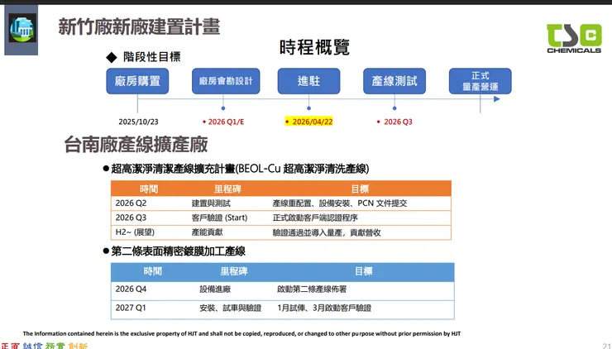Image resolution: width=612 pixels, height=349 pixels.
Task: Click the H2~ (展望) cell
Action: pos(135,232)
